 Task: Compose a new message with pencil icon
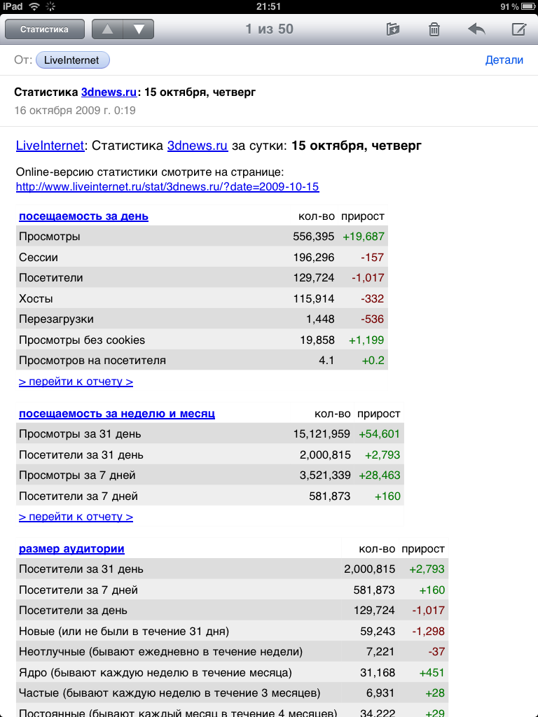[x=518, y=29]
